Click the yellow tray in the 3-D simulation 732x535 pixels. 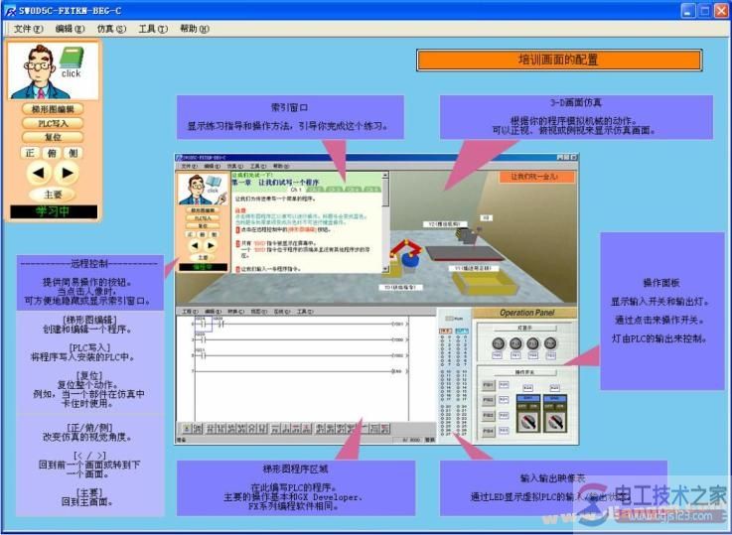click(x=484, y=283)
